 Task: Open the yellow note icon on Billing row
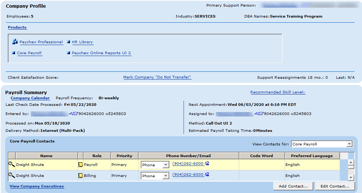click(x=81, y=176)
